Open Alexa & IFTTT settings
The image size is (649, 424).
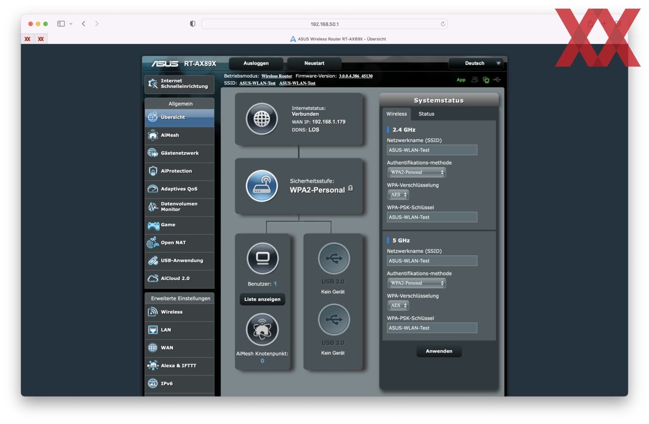(179, 366)
